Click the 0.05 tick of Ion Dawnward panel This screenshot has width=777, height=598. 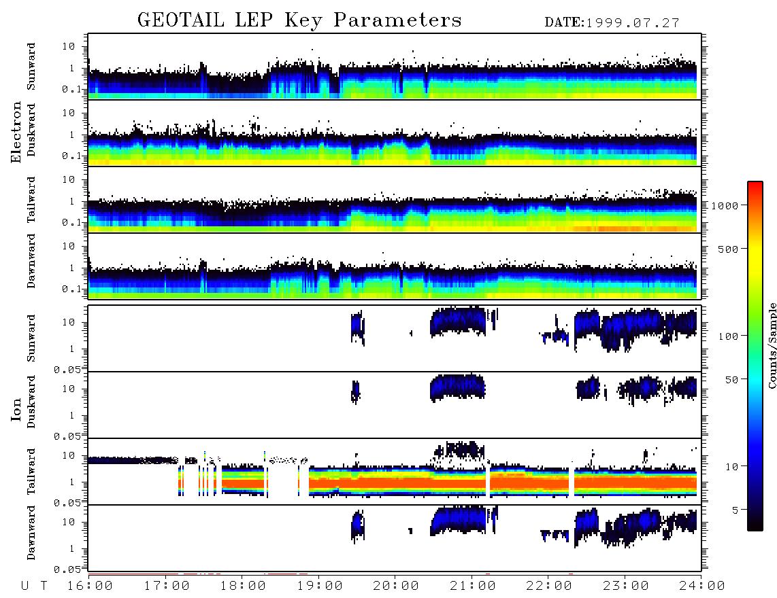pyautogui.click(x=67, y=569)
